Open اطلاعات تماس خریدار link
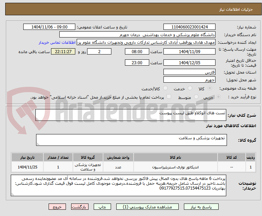The width and height of the screenshot is (262, 216). click(57, 42)
